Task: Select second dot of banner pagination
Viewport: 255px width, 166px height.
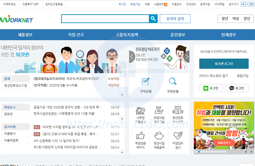Action: [x=199, y=152]
